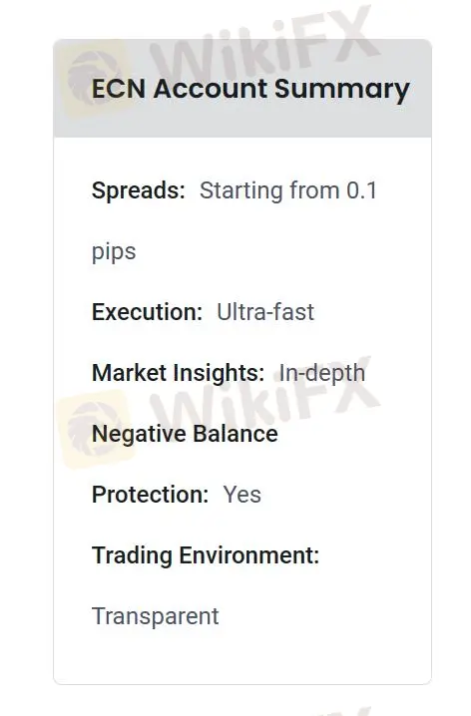
Task: Click the word Summary in the title
Action: click(x=342, y=90)
